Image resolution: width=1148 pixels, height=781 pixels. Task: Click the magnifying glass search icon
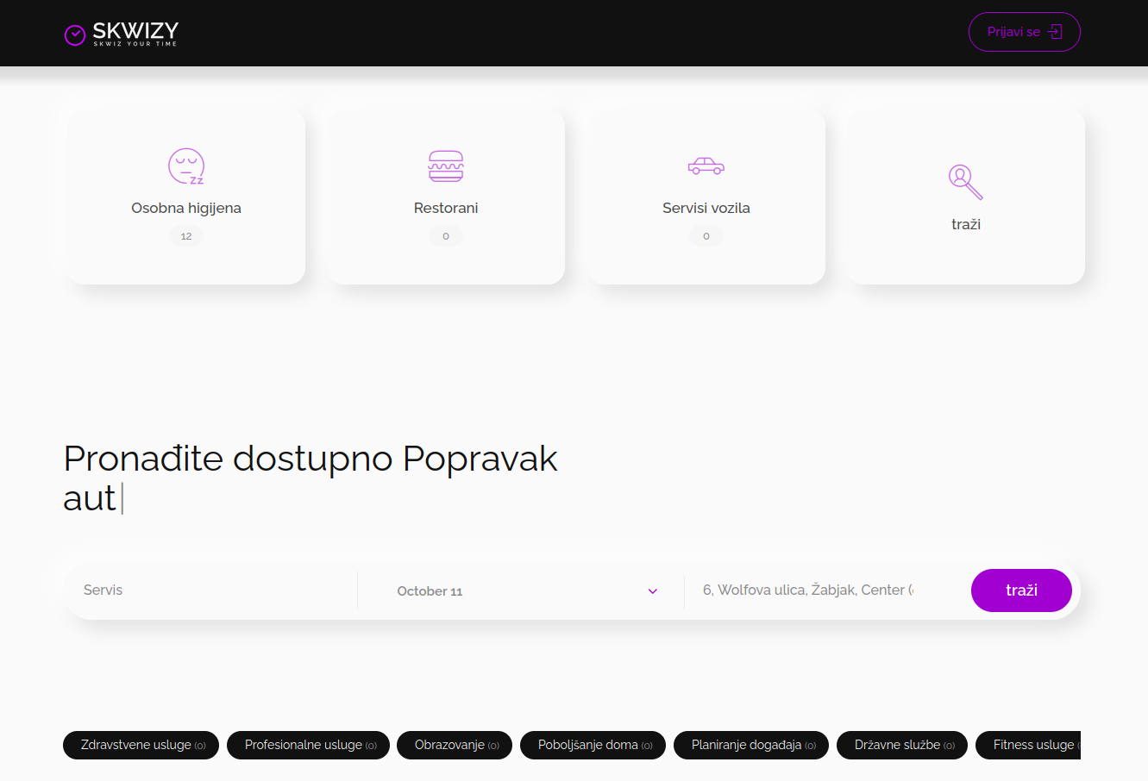pyautogui.click(x=965, y=182)
